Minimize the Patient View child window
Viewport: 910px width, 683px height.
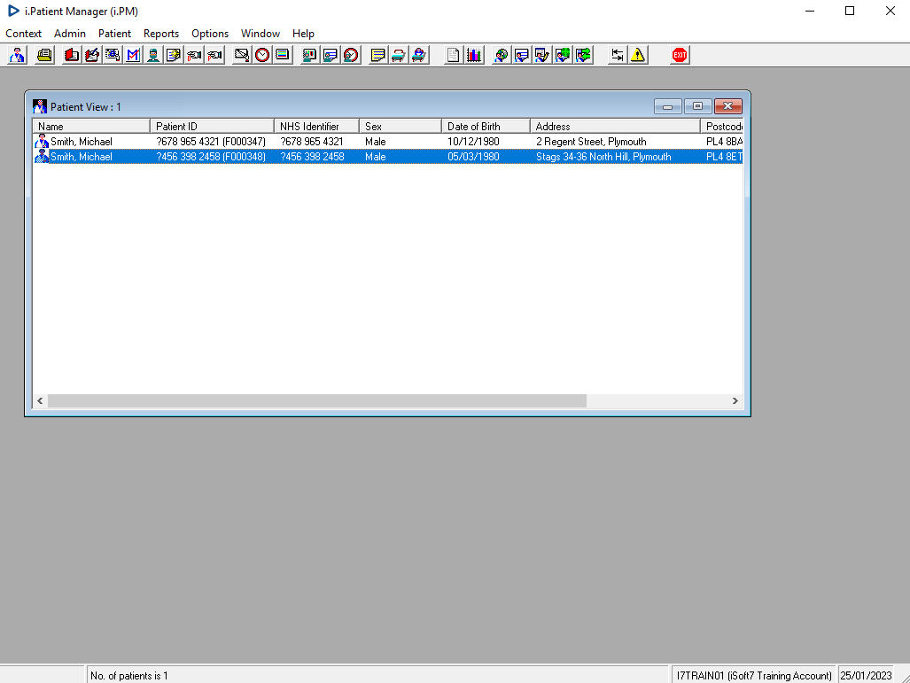[x=667, y=106]
